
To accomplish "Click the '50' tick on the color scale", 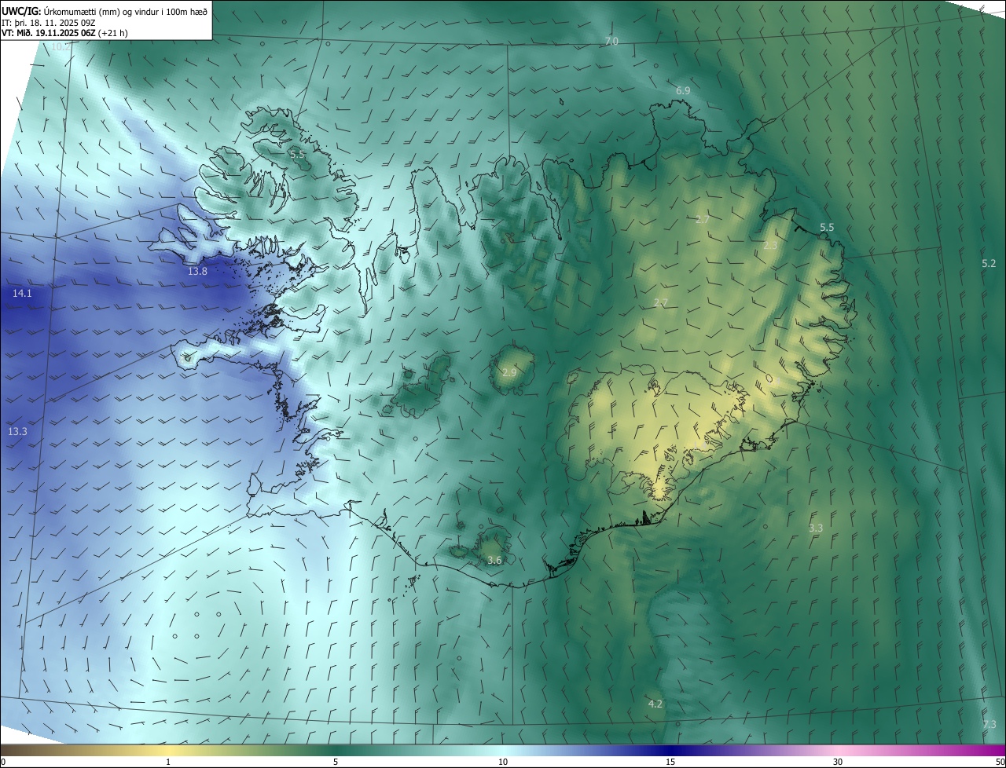I will click(1000, 763).
